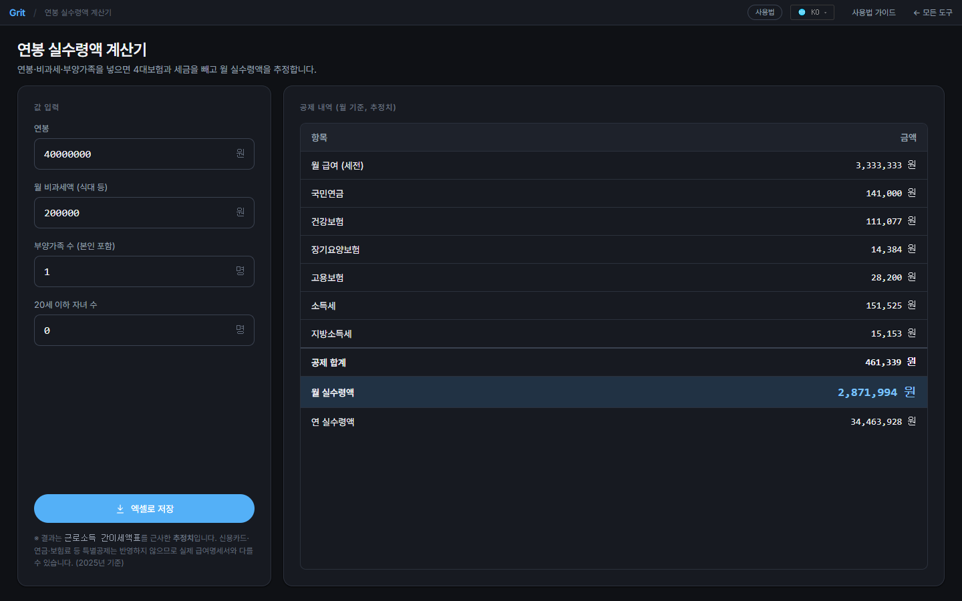Screen dimensions: 962x601
Task: Open the 사용법 가이드 link
Action: pyautogui.click(x=874, y=13)
